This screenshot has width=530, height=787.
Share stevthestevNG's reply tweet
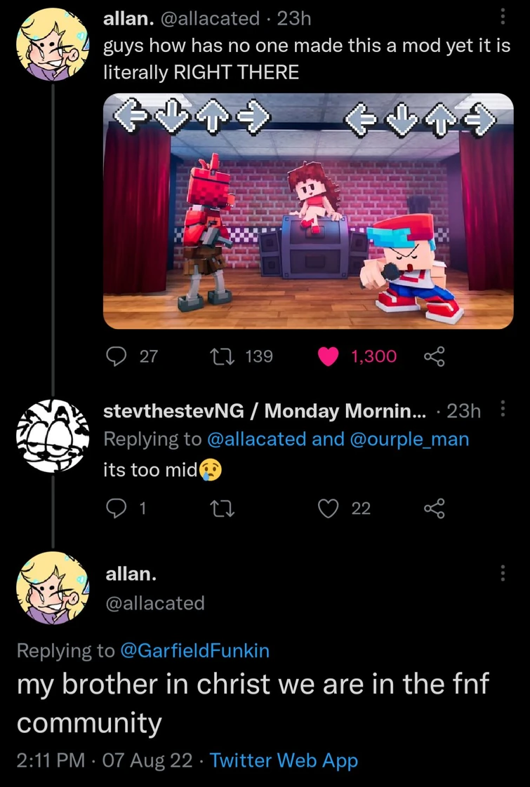[x=435, y=509]
